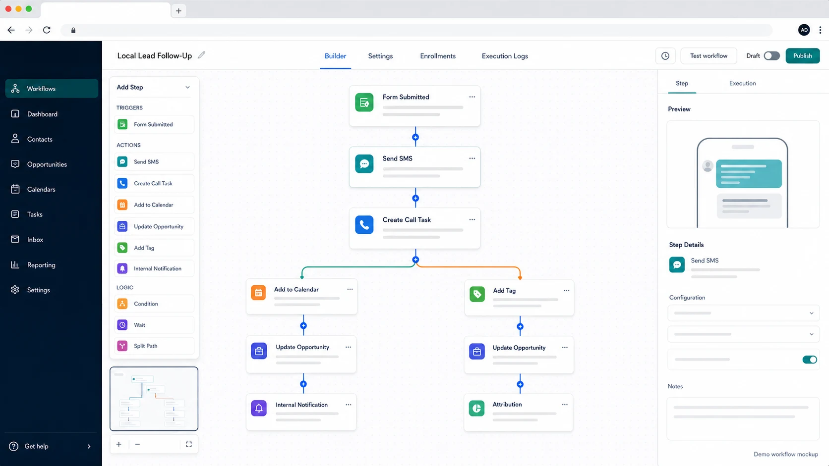
Task: Click the Update Opportunity icon in Add Step panel
Action: (x=122, y=226)
